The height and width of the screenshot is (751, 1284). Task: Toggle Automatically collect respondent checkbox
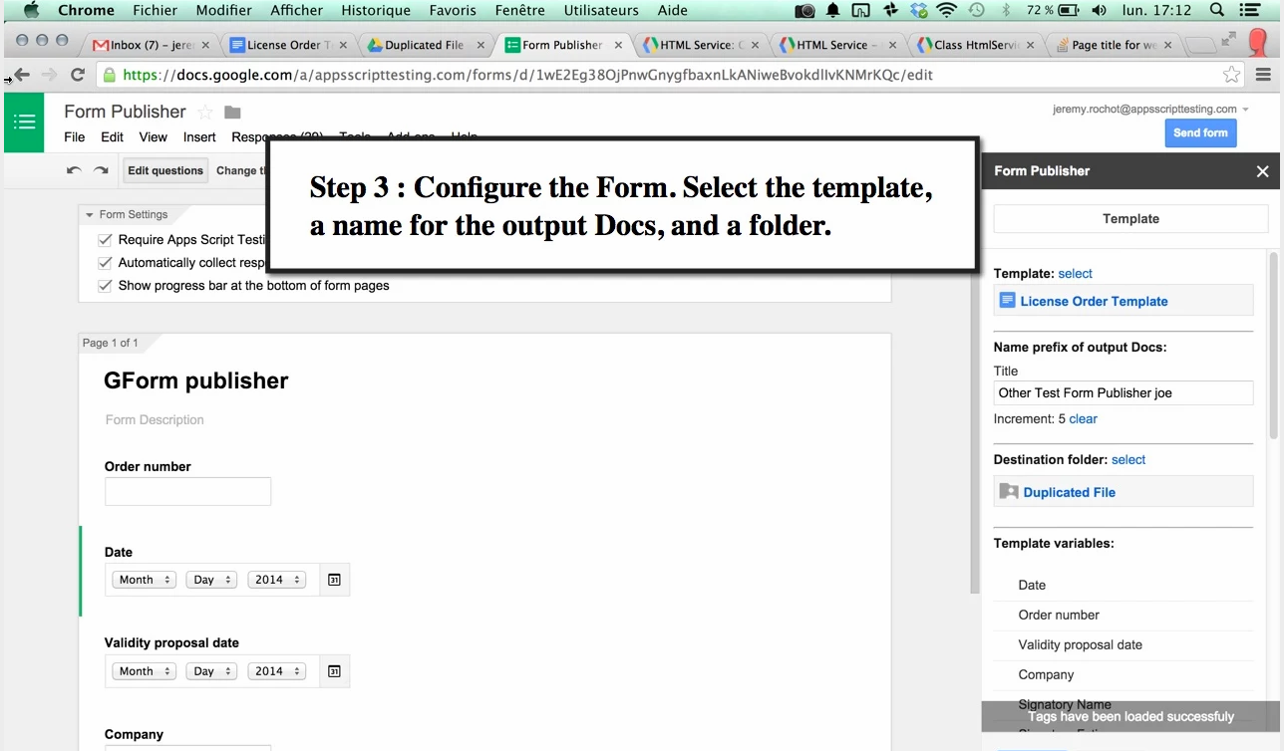[x=105, y=263]
